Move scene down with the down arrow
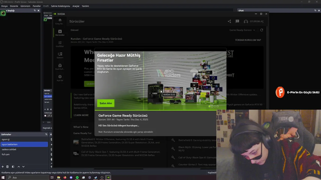This screenshot has height=180, width=321. [23, 167]
